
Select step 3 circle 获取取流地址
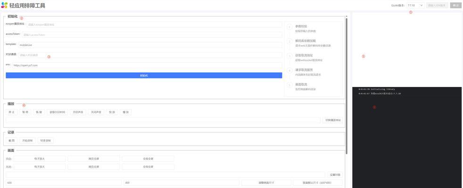point(289,56)
